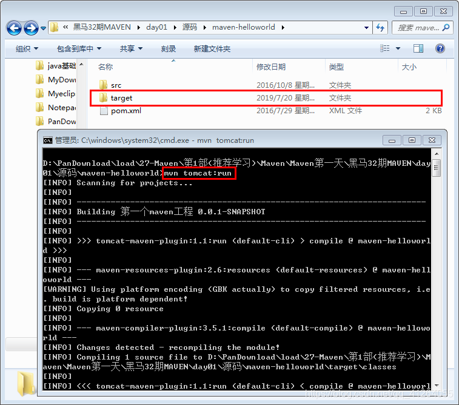Select 黑马32期MAVEN breadcrumb segment

coord(102,27)
